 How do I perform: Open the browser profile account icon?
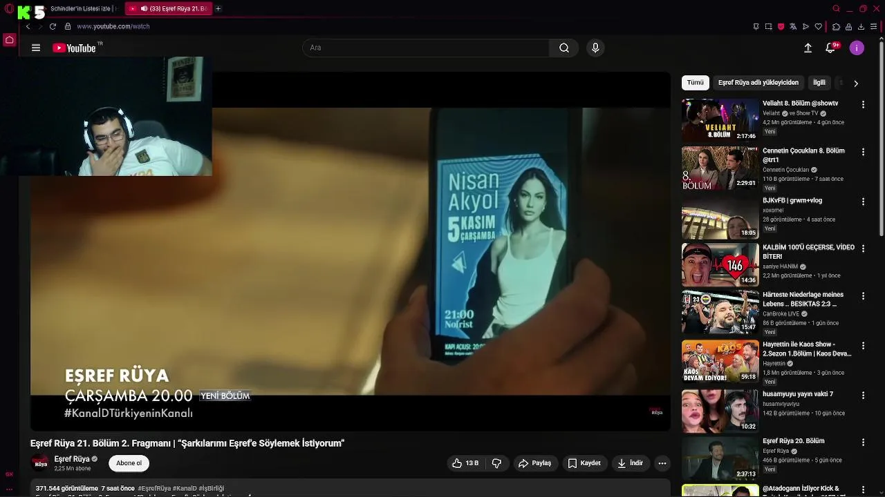pyautogui.click(x=848, y=26)
